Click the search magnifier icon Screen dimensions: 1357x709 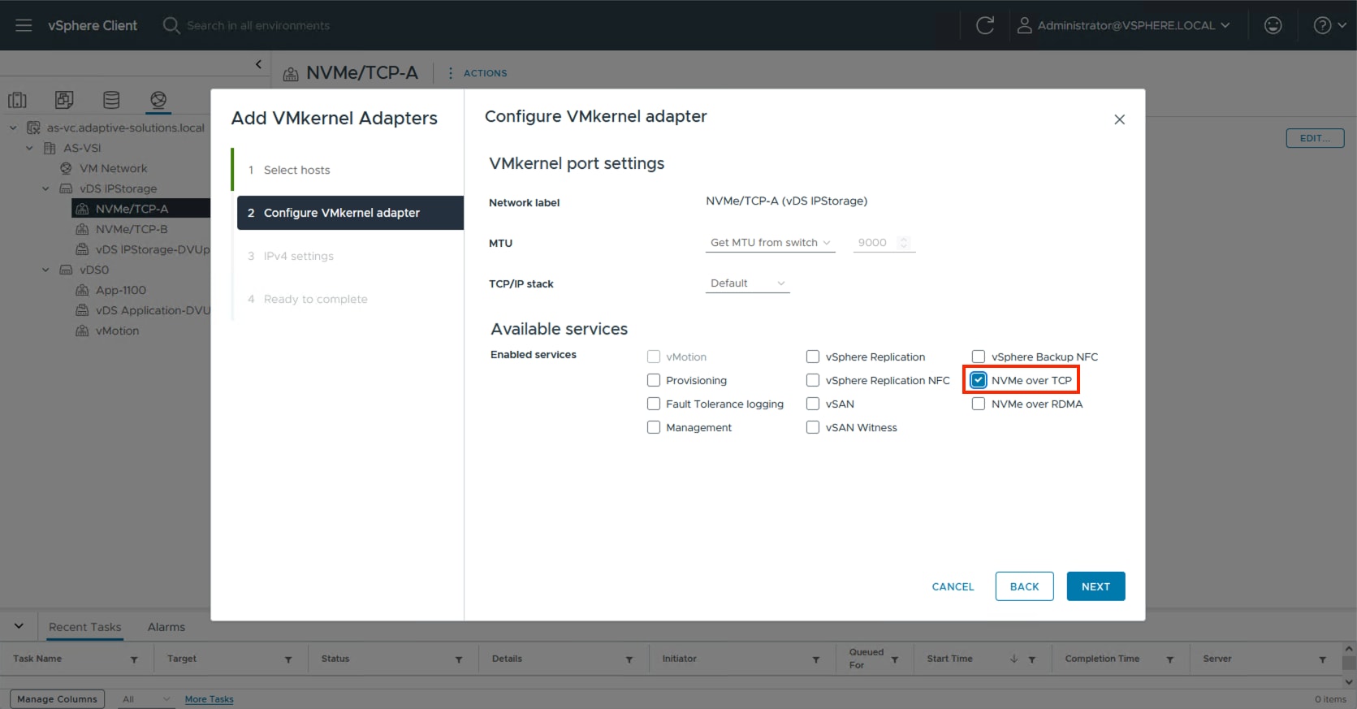pyautogui.click(x=171, y=25)
